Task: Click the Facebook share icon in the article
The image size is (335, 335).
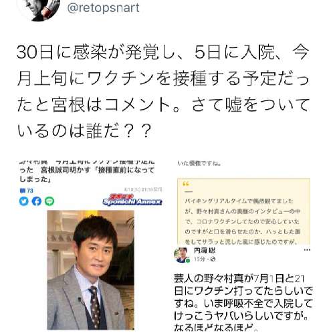Action: point(37,201)
